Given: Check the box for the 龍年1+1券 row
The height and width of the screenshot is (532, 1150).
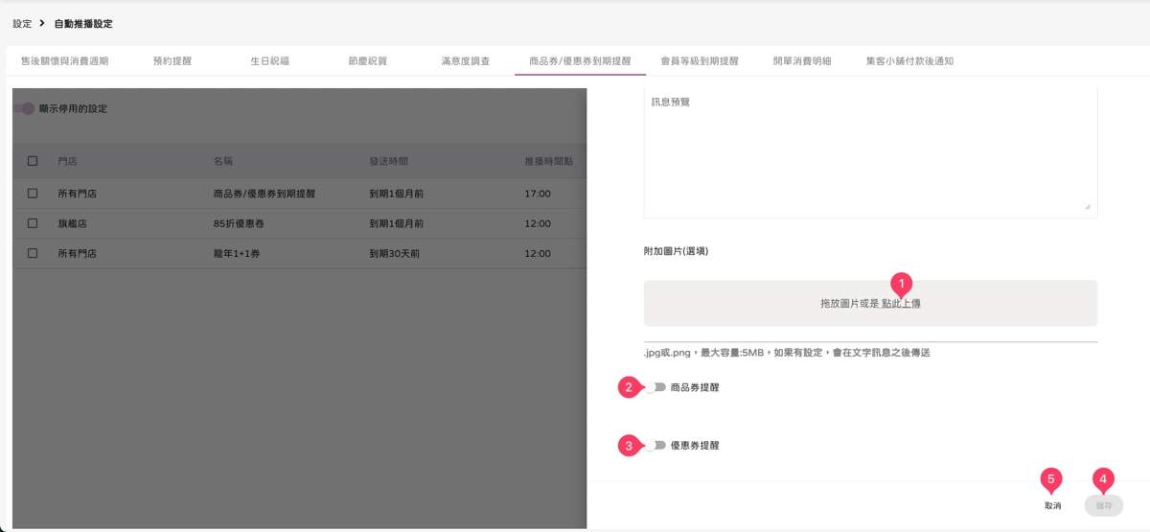Looking at the screenshot, I should [33, 254].
